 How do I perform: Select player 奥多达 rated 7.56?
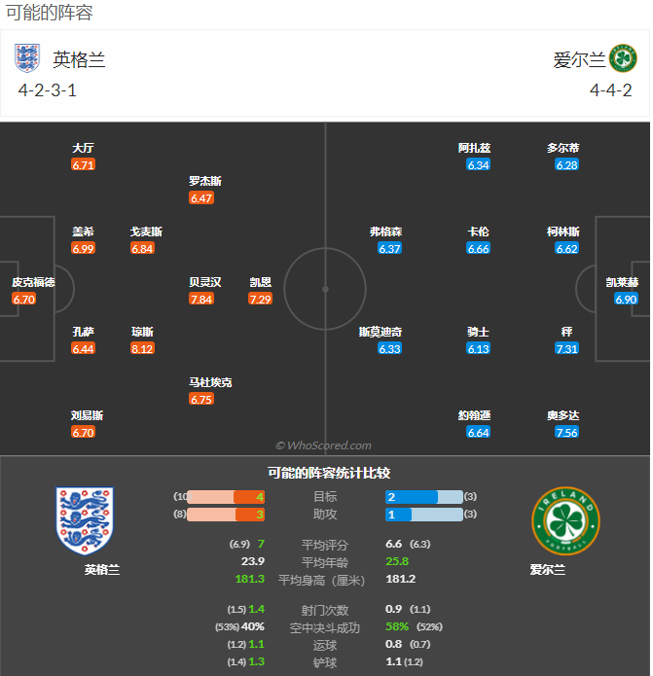tap(566, 416)
